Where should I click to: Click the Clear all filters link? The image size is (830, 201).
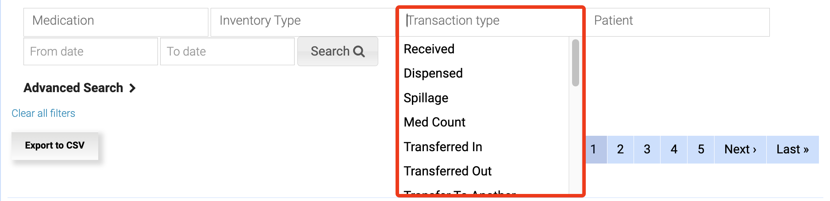pos(43,113)
